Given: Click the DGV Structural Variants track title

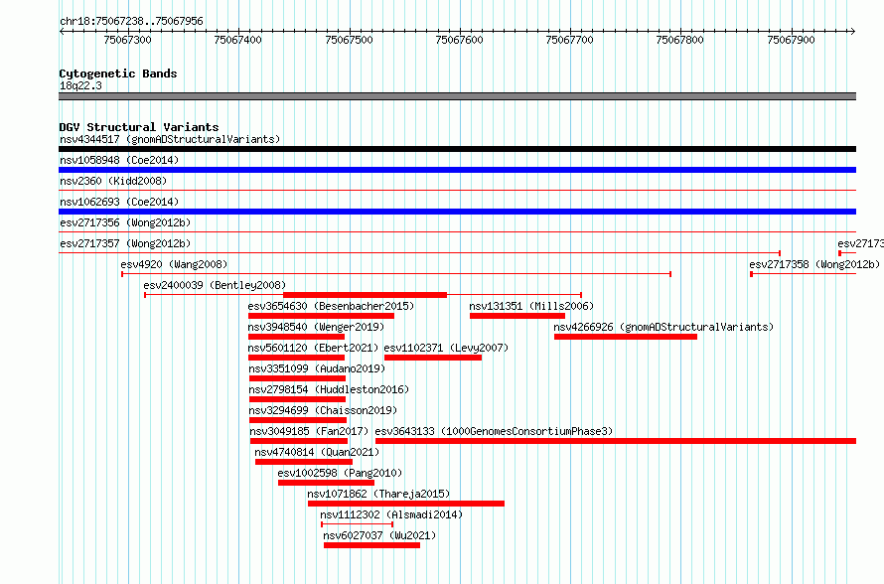Looking at the screenshot, I should [x=139, y=127].
